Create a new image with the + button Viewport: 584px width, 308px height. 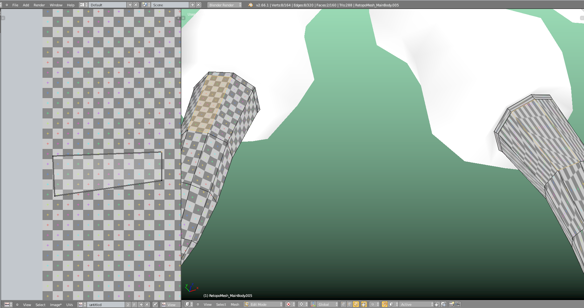pyautogui.click(x=141, y=304)
